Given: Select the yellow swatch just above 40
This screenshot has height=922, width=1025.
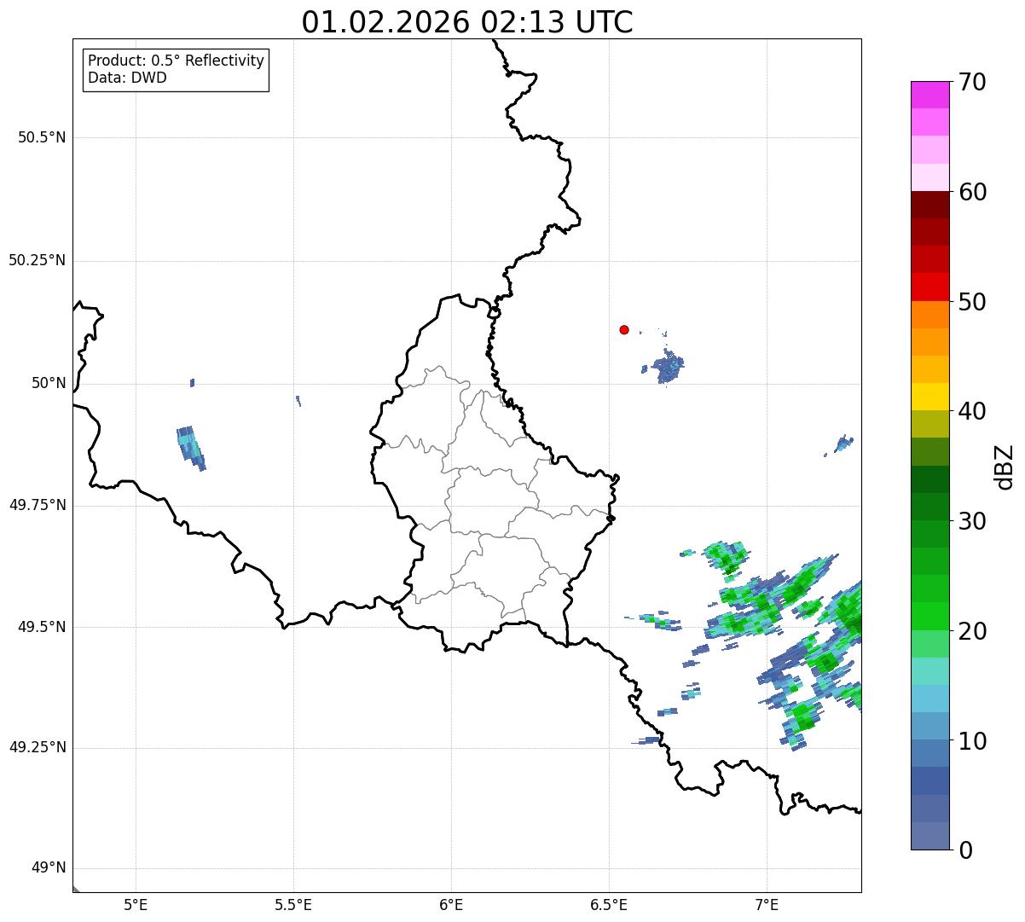Looking at the screenshot, I should coord(930,397).
